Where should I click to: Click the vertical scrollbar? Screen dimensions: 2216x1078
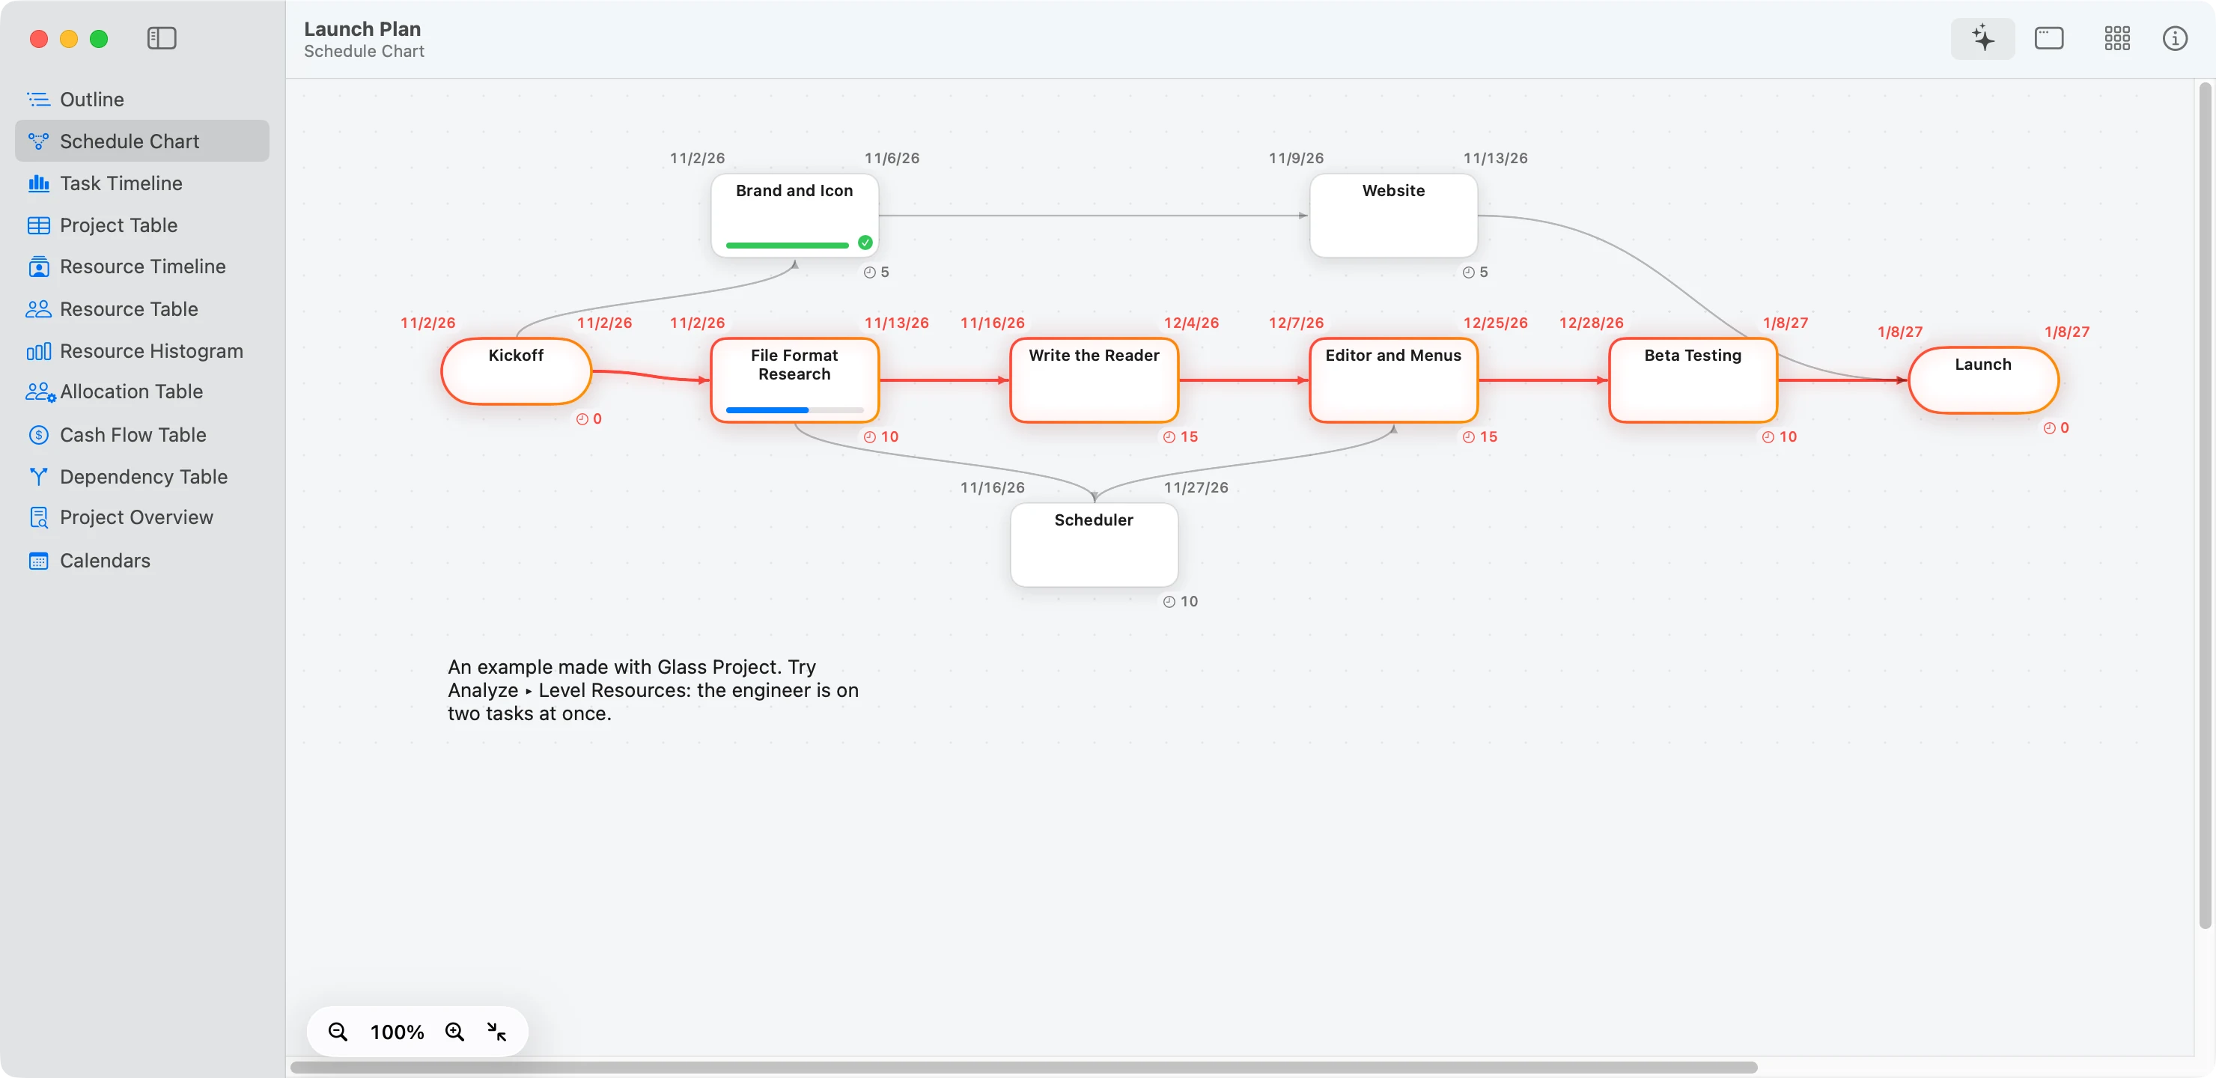(2204, 505)
